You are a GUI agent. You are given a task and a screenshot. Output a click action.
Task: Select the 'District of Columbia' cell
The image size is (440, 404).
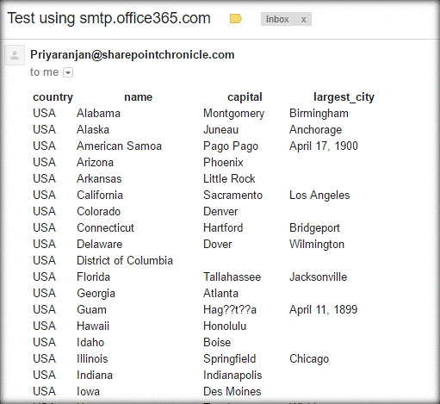pyautogui.click(x=125, y=260)
